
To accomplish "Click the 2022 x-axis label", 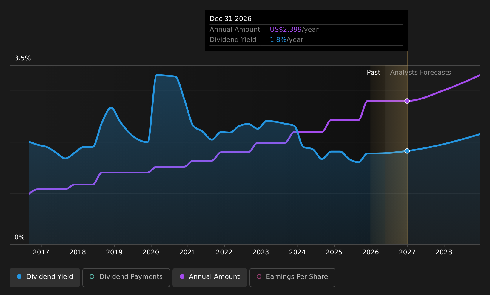I will [224, 252].
